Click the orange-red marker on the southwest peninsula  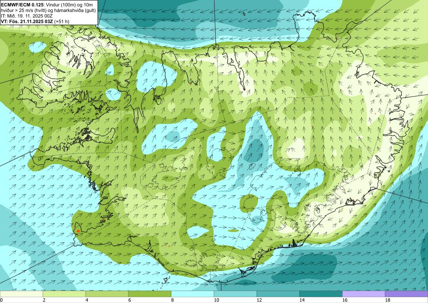click(x=78, y=231)
